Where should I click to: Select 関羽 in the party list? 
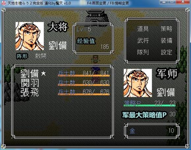click(30, 83)
